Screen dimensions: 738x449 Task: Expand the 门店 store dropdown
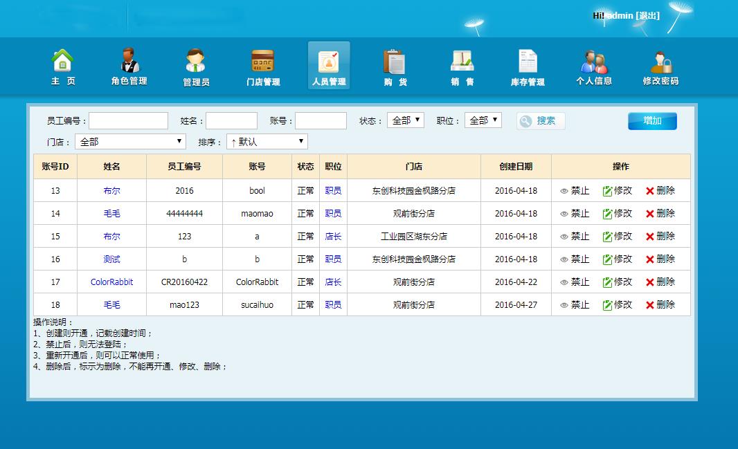[x=130, y=142]
